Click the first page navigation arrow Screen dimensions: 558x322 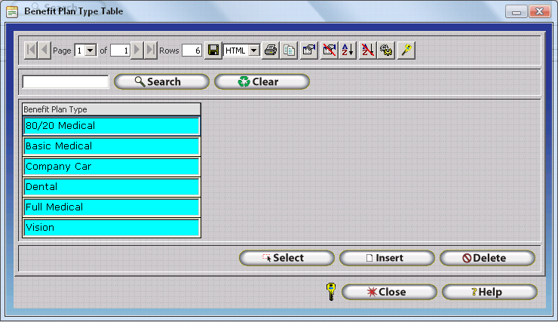(31, 51)
